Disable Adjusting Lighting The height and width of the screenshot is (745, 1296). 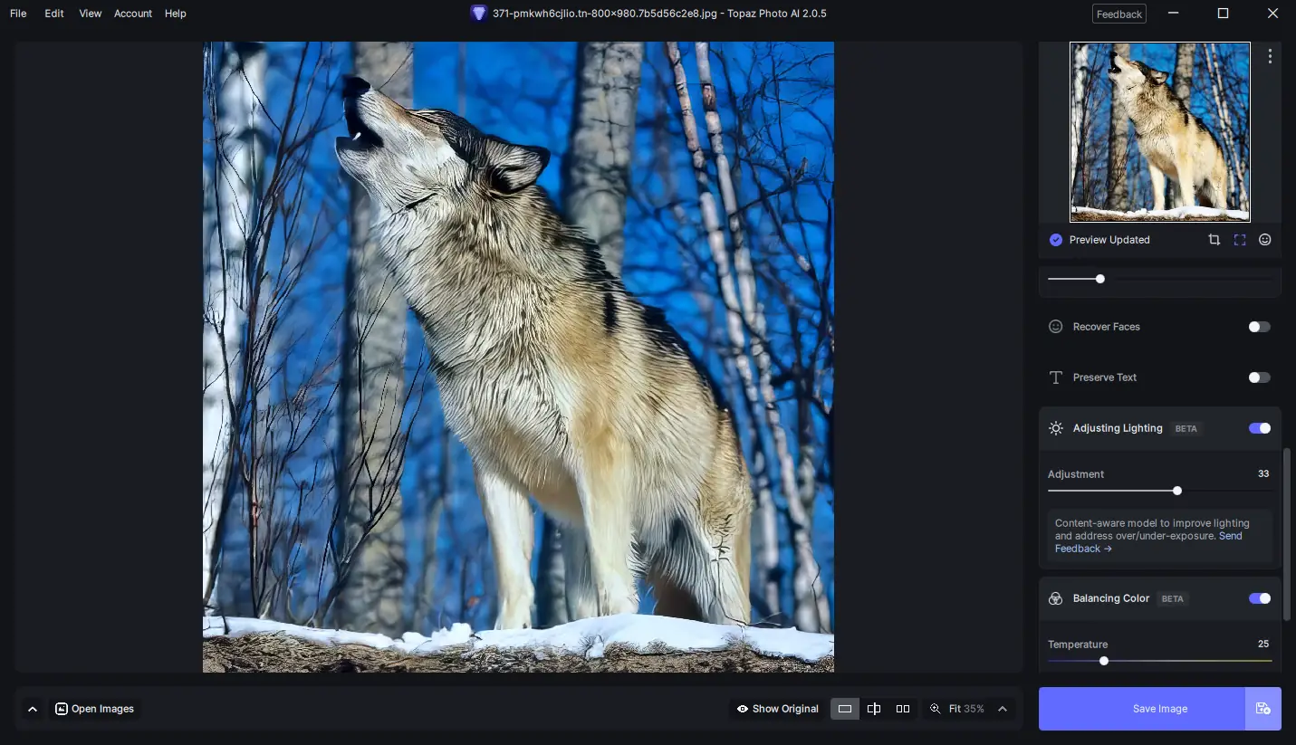point(1259,428)
